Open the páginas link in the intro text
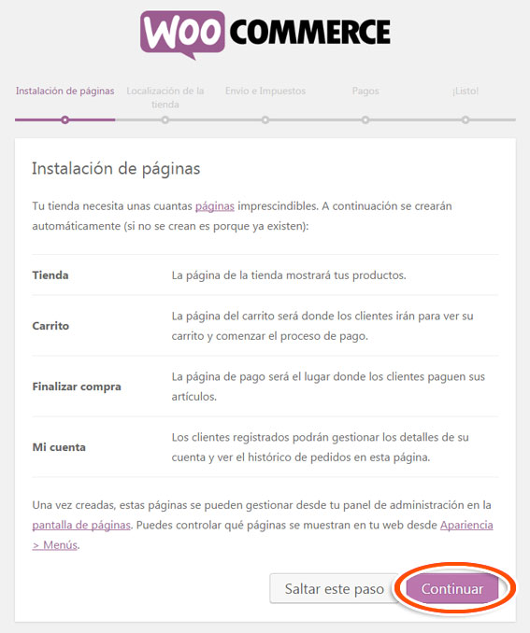 coord(215,206)
